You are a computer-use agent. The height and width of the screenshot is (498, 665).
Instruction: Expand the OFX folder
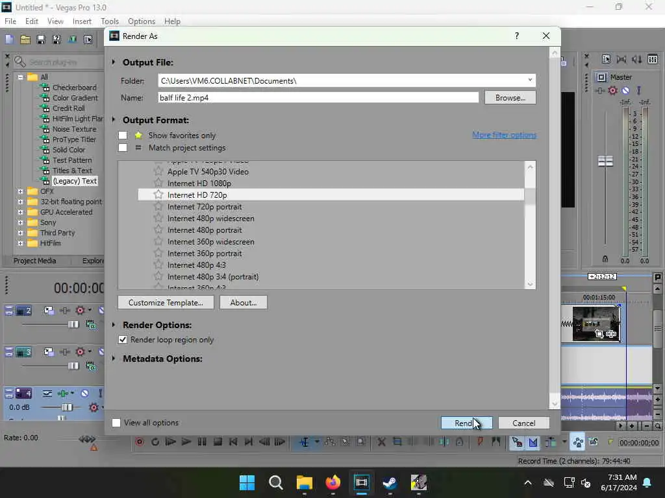point(20,191)
